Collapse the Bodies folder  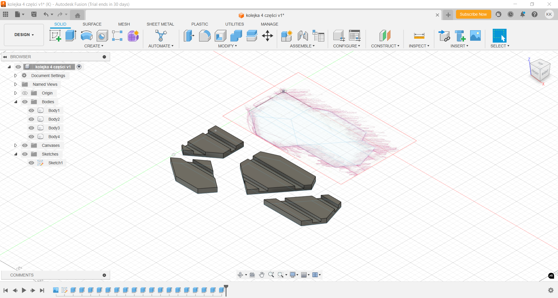[16, 102]
